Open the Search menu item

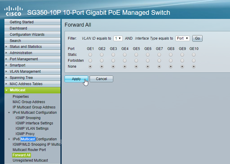click(x=32, y=40)
